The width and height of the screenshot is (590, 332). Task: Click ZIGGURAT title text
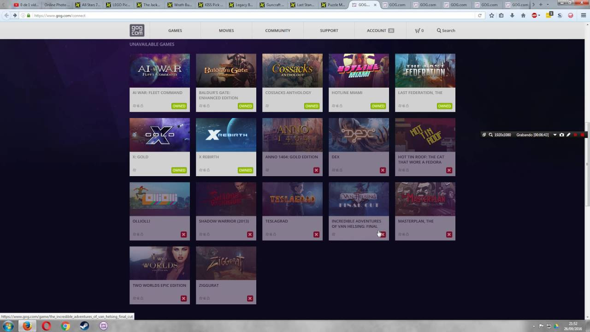tap(209, 285)
